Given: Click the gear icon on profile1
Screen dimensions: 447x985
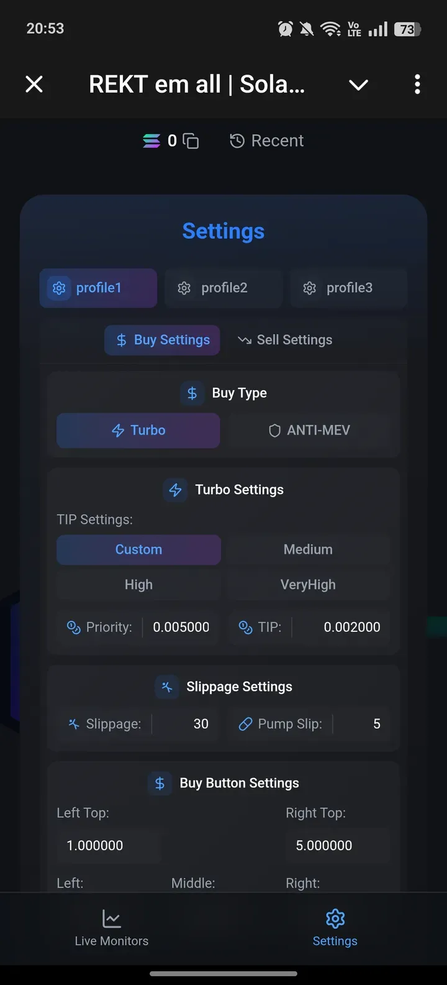Looking at the screenshot, I should pyautogui.click(x=59, y=288).
